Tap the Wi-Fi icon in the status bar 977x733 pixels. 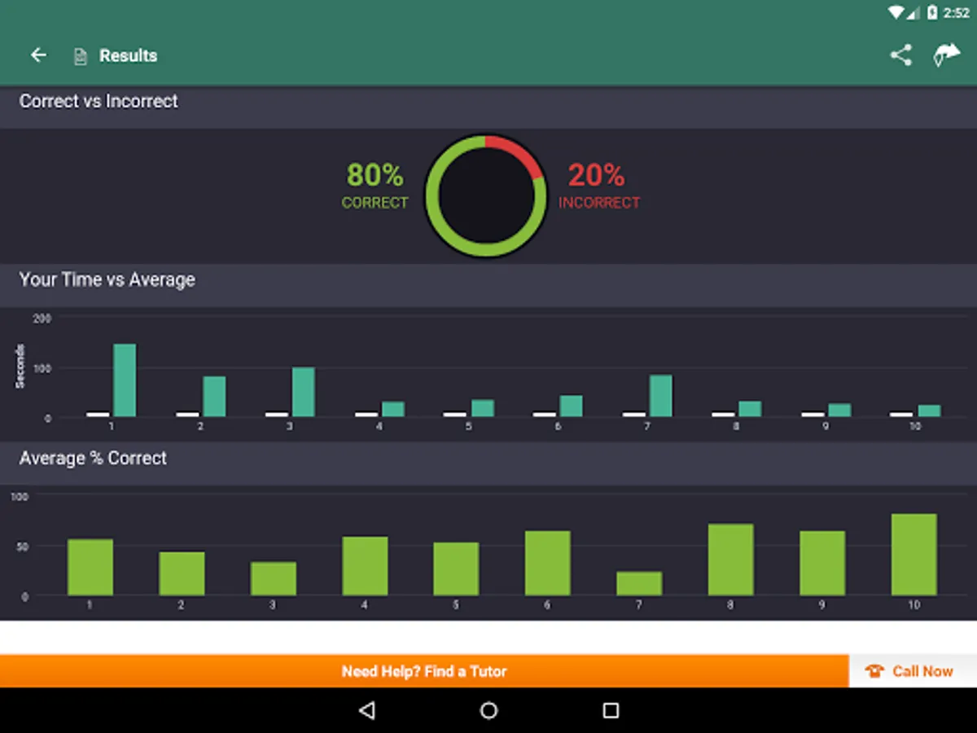(896, 12)
